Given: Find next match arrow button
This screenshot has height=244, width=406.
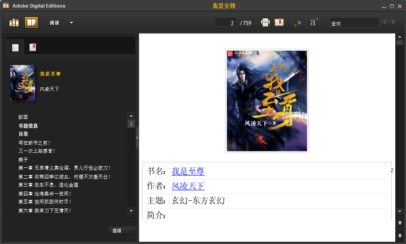Looking at the screenshot, I should (393, 23).
